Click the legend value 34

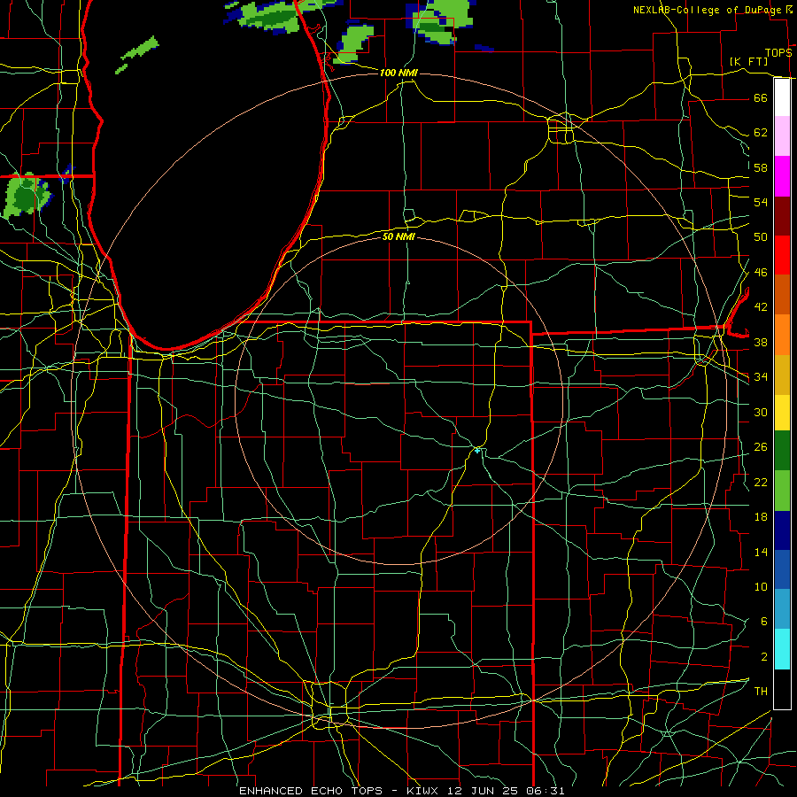pos(761,377)
